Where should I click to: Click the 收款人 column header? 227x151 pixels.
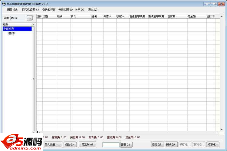(123, 16)
